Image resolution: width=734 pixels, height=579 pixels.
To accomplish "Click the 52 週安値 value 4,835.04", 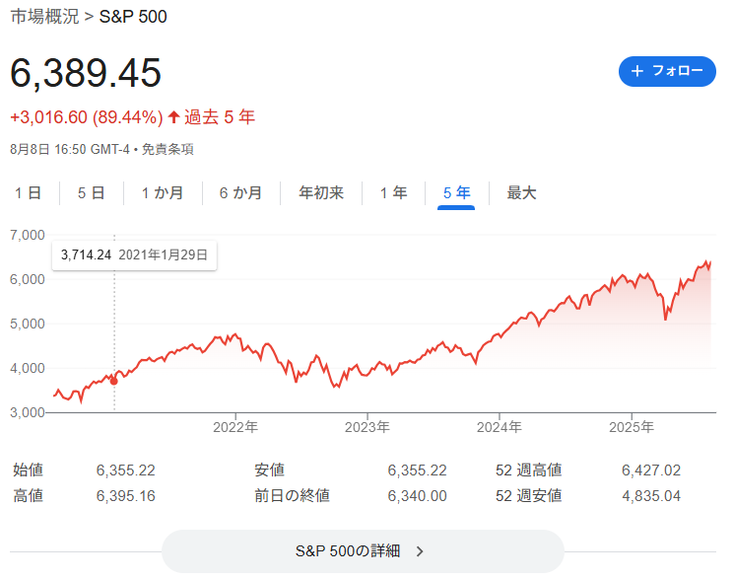I will (651, 495).
